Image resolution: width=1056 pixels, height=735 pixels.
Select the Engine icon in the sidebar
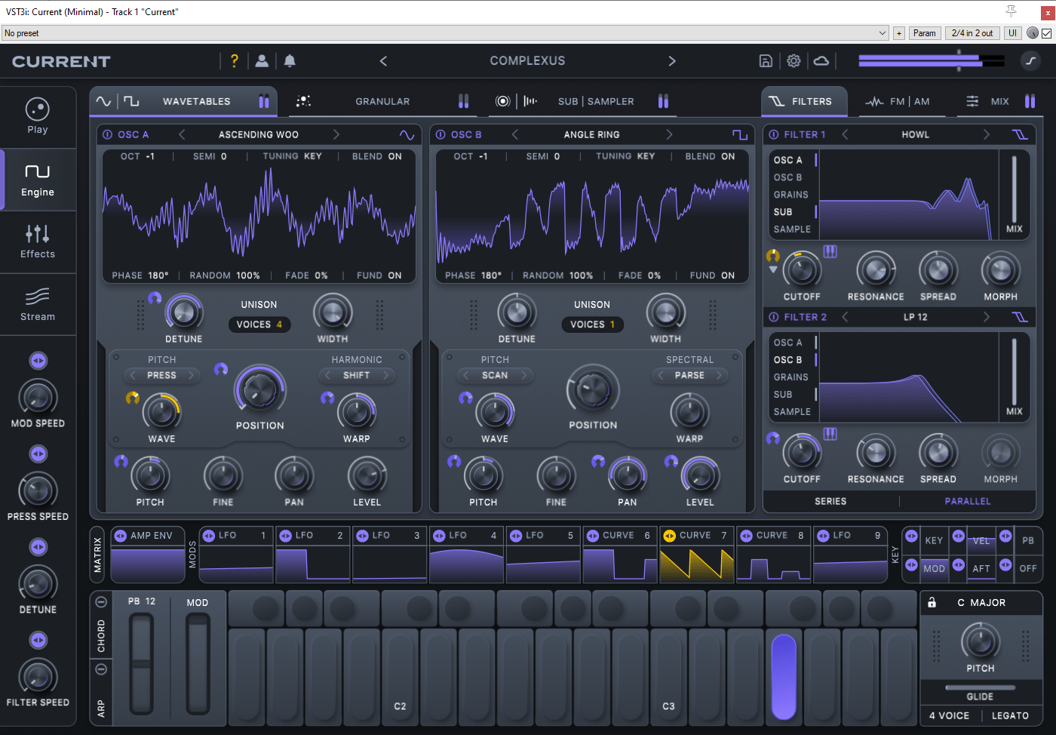tap(38, 179)
